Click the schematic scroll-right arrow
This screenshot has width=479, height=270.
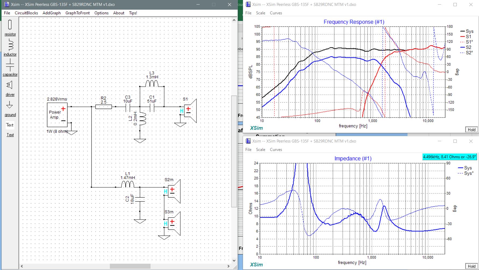(x=228, y=266)
